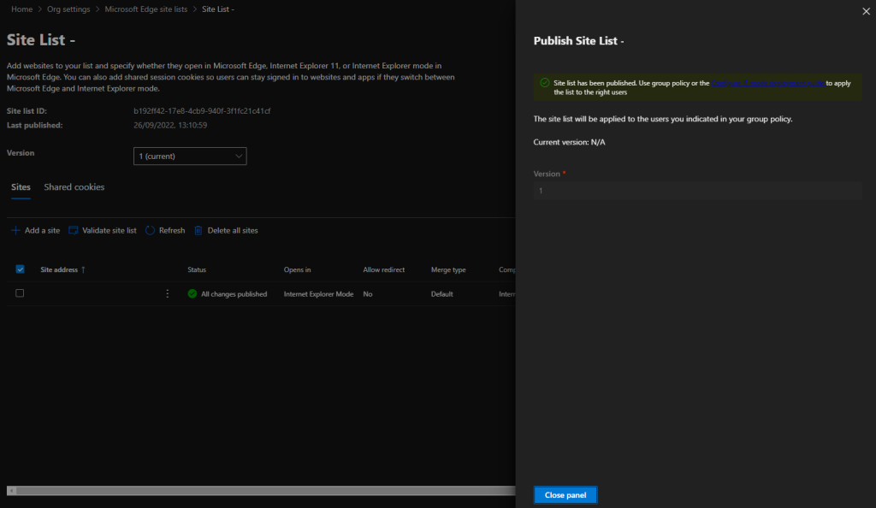Click the horizontal scrollbar under the table

(x=265, y=491)
